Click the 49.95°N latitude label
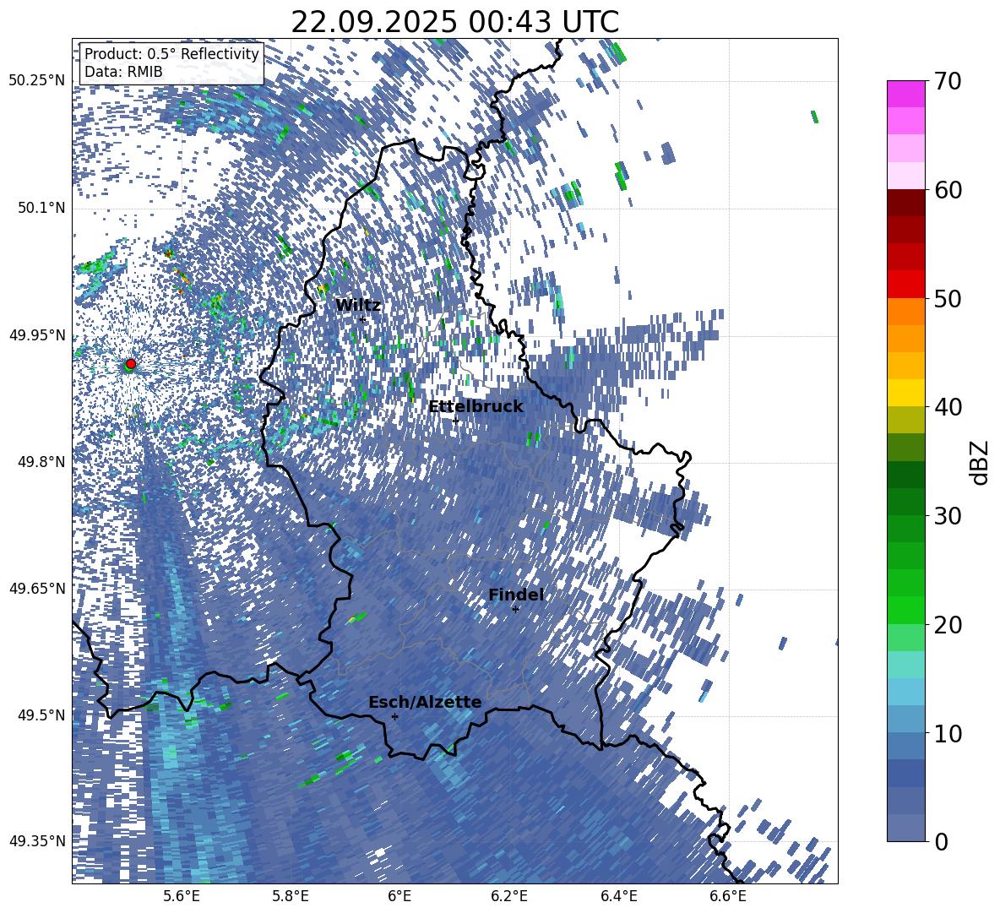1000x913 pixels. (x=37, y=334)
